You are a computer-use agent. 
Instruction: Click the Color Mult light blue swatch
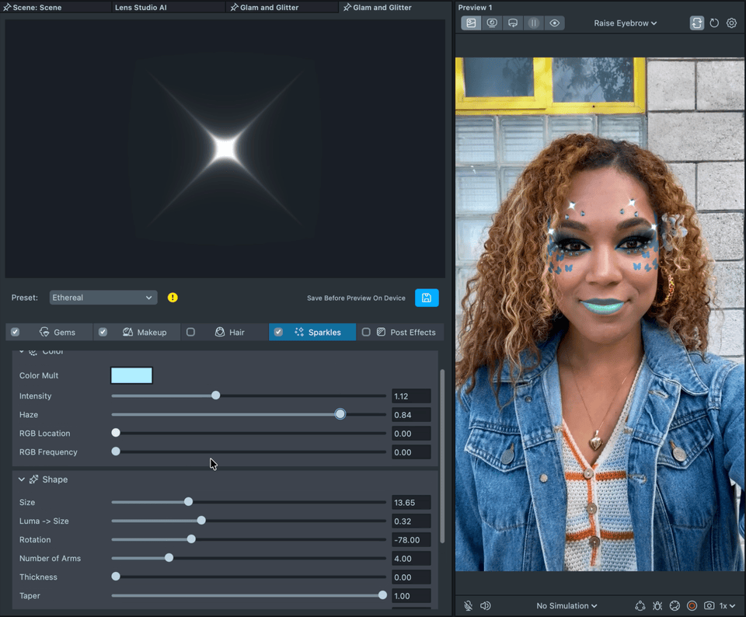click(x=131, y=376)
